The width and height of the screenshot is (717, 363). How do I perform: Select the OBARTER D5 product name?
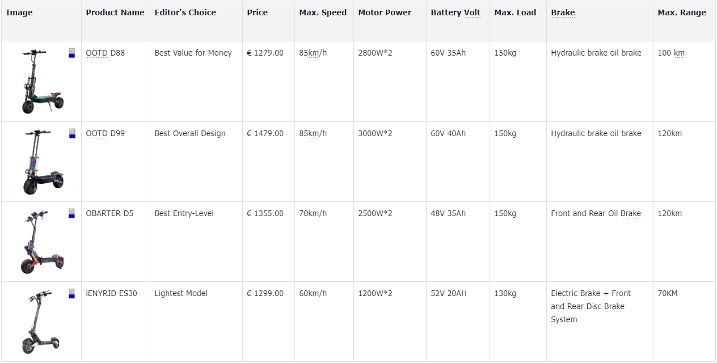click(x=109, y=213)
